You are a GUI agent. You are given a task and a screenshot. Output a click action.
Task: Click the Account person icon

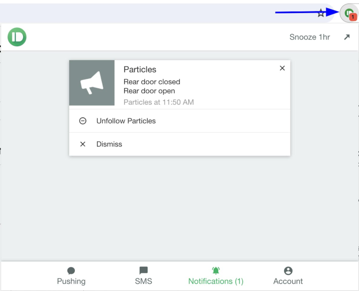(x=288, y=271)
